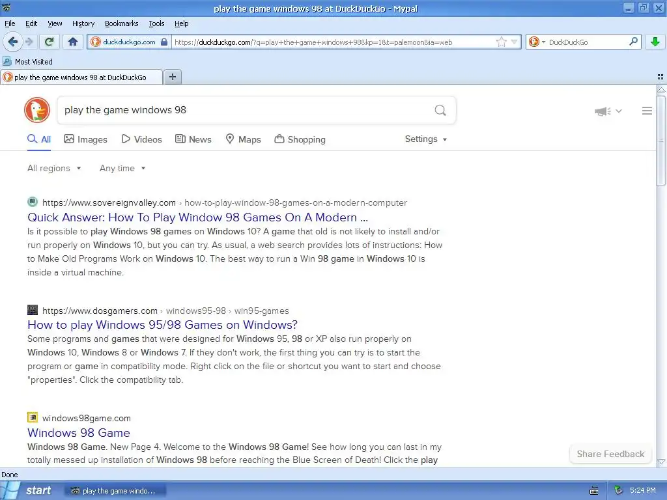
Task: Click the on-screen keyboard tray icon
Action: coord(594,491)
